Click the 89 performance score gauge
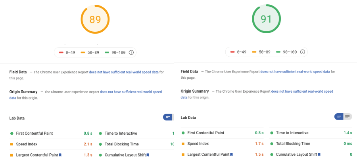 click(95, 19)
